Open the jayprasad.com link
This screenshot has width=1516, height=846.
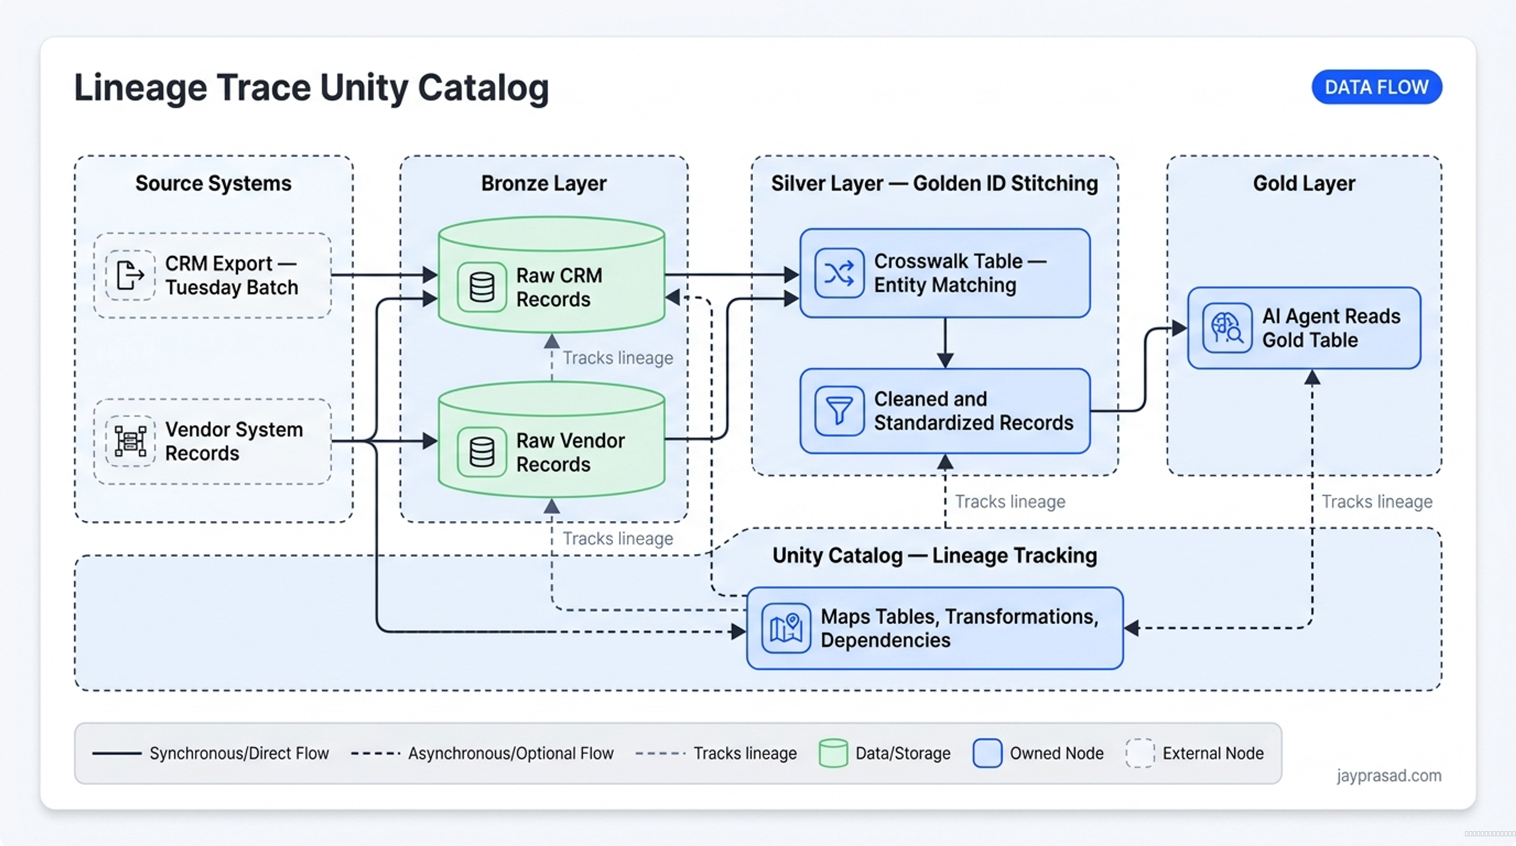point(1389,775)
